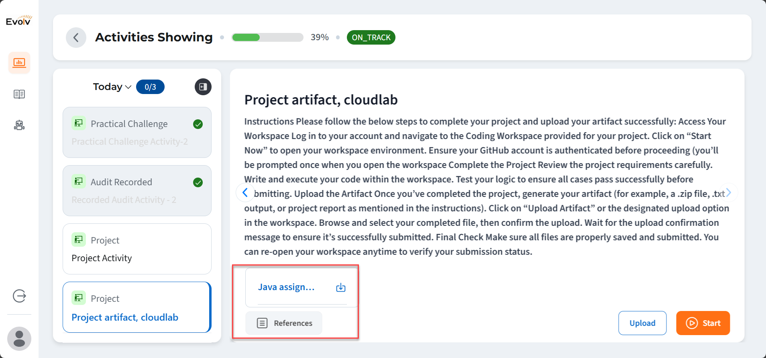Select the Project artifact, cloudlab card

(137, 307)
